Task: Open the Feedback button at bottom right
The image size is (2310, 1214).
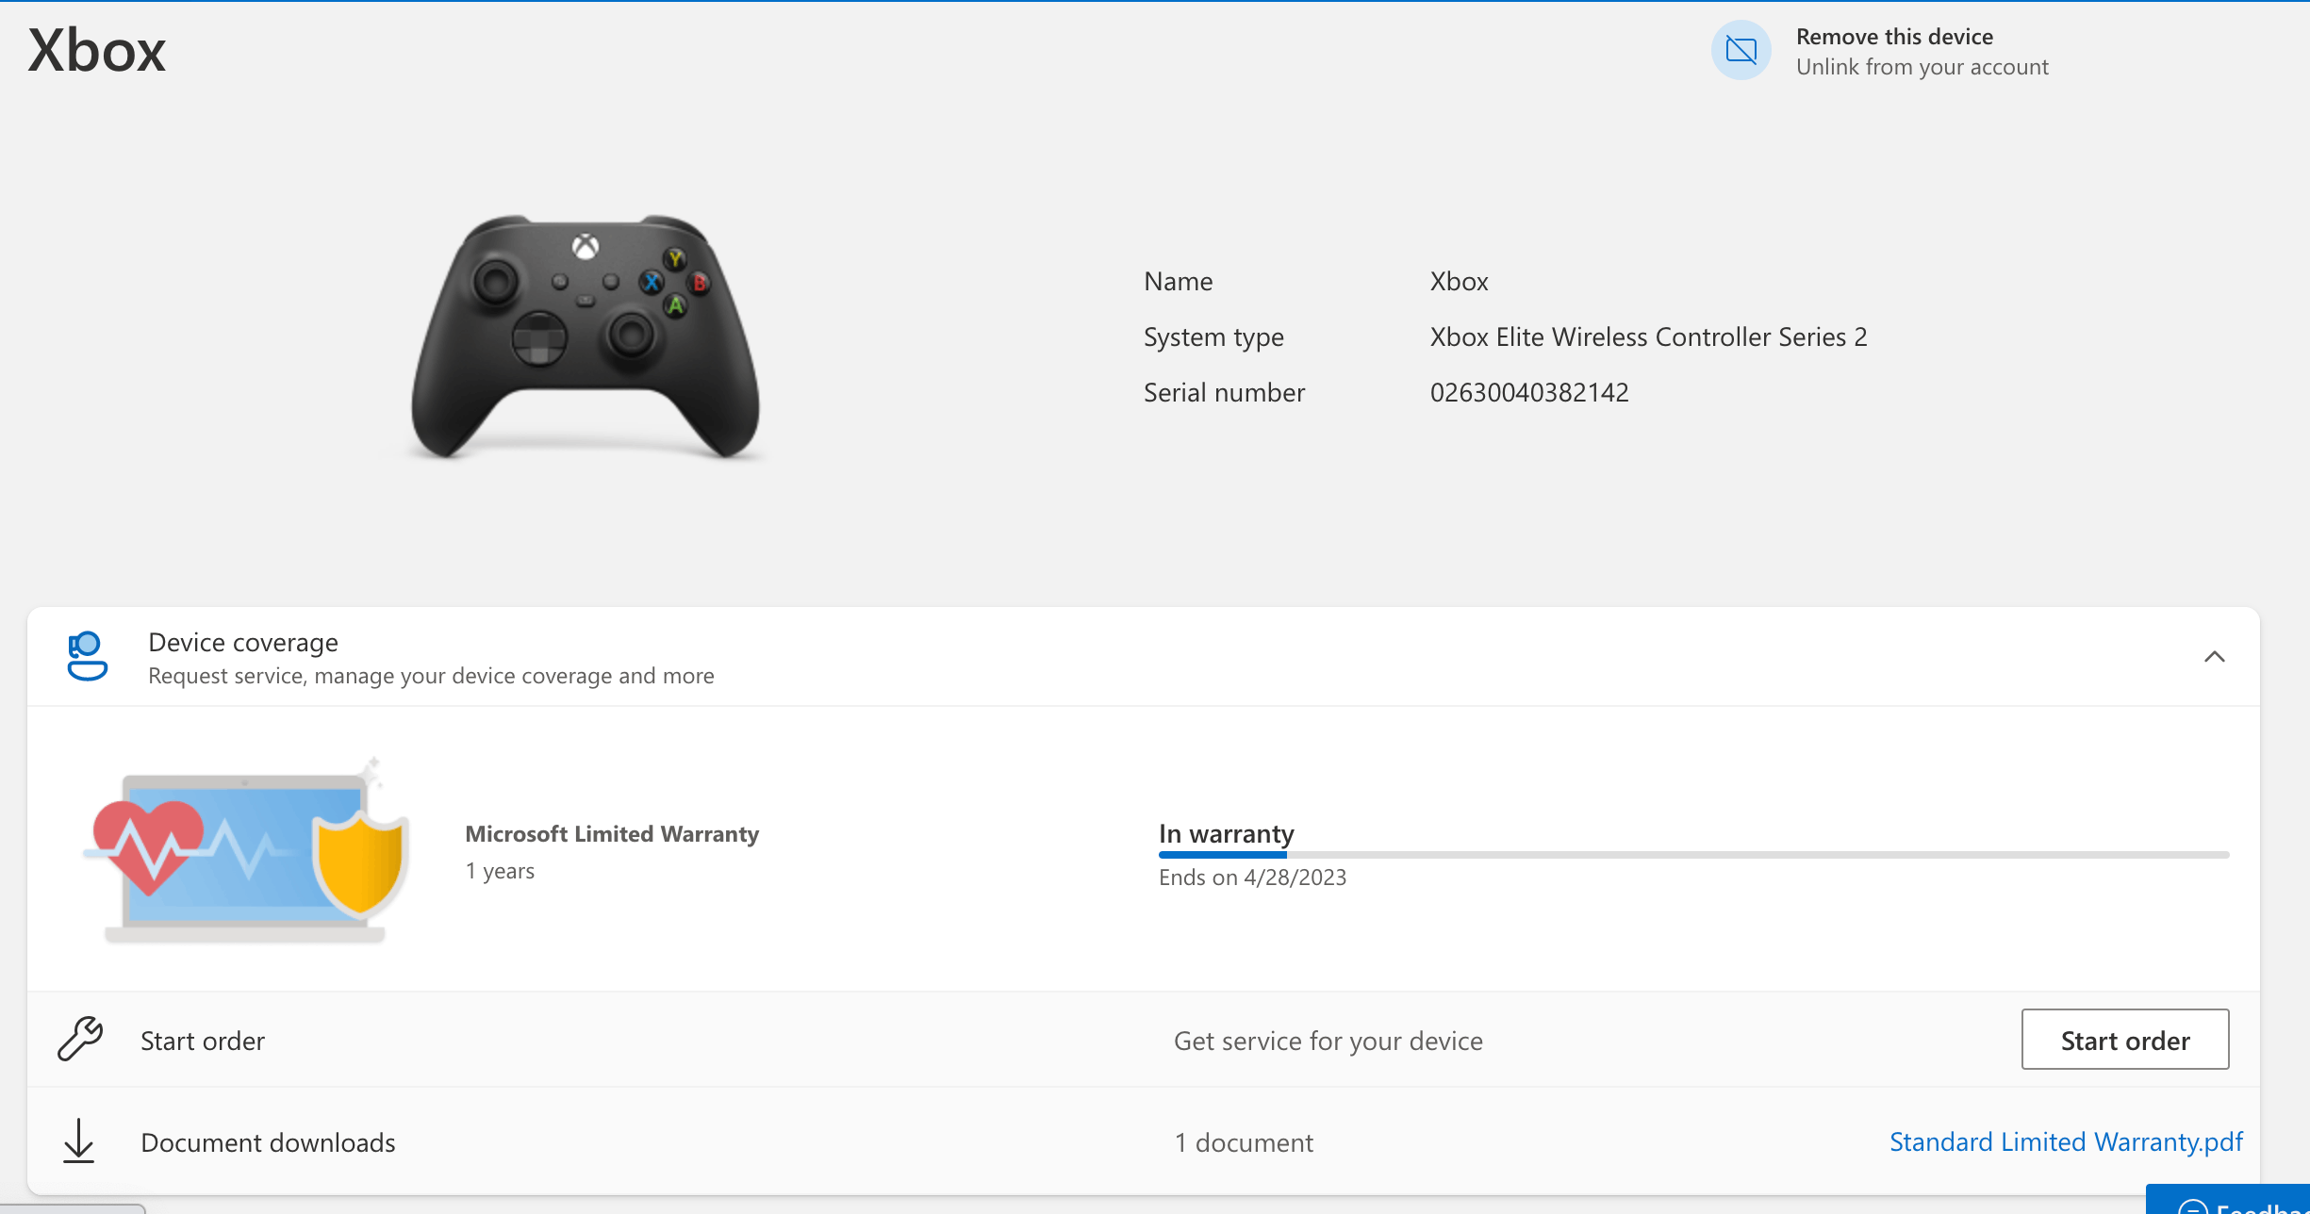Action: pyautogui.click(x=2228, y=1200)
